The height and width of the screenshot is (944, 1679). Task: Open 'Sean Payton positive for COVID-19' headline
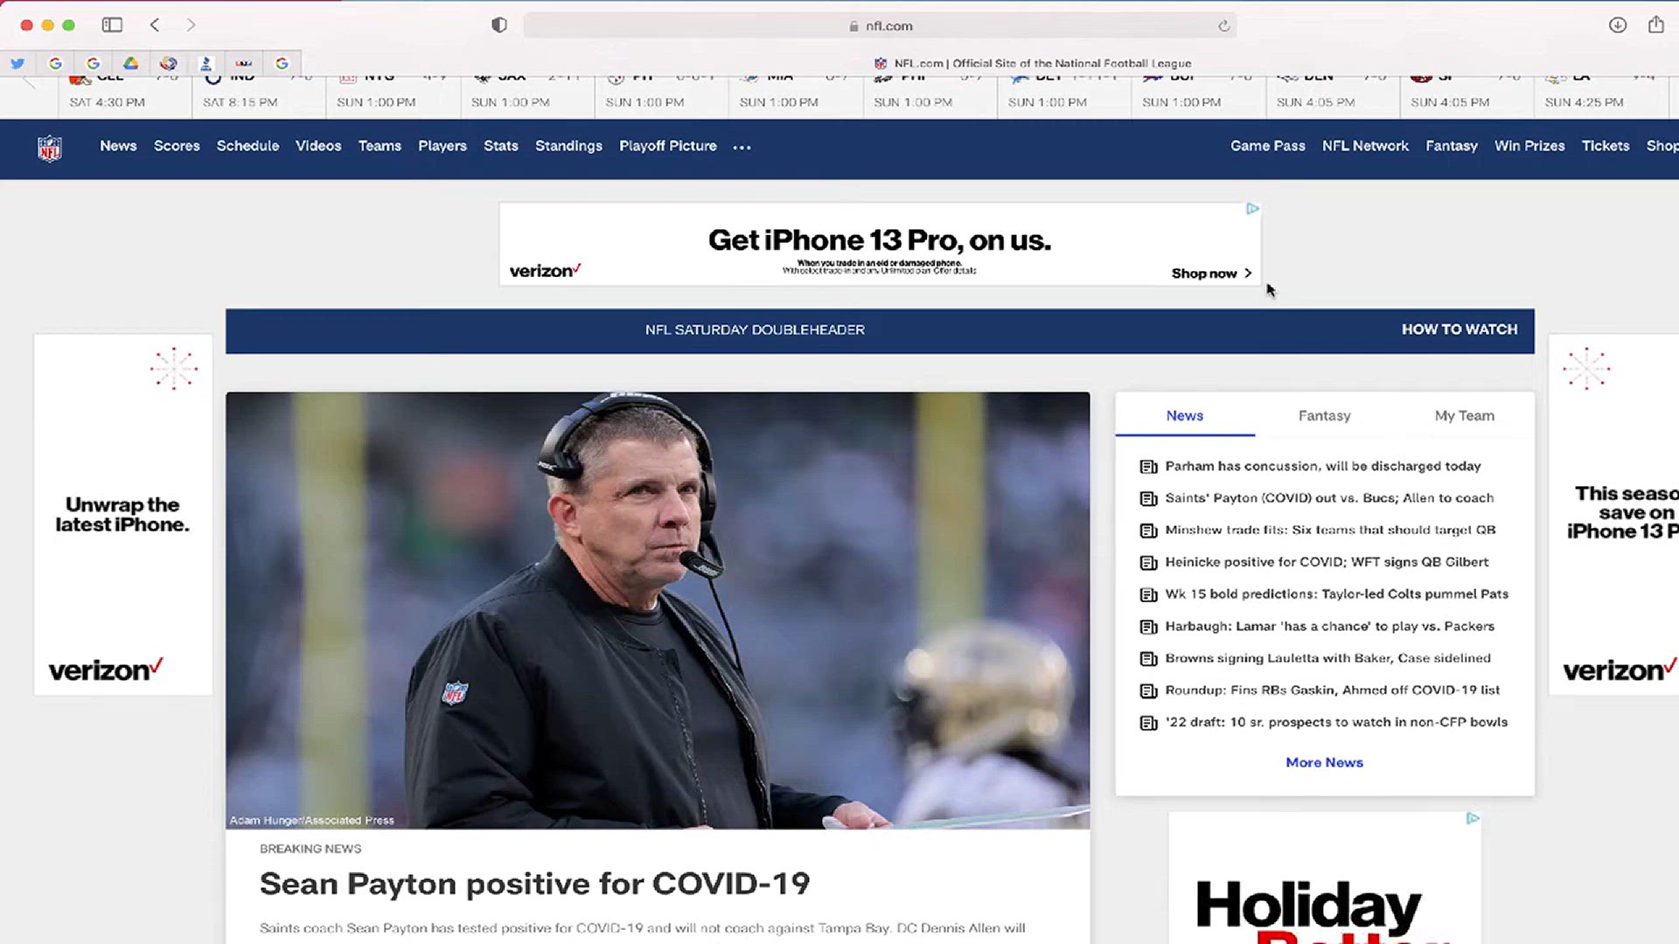coord(534,884)
